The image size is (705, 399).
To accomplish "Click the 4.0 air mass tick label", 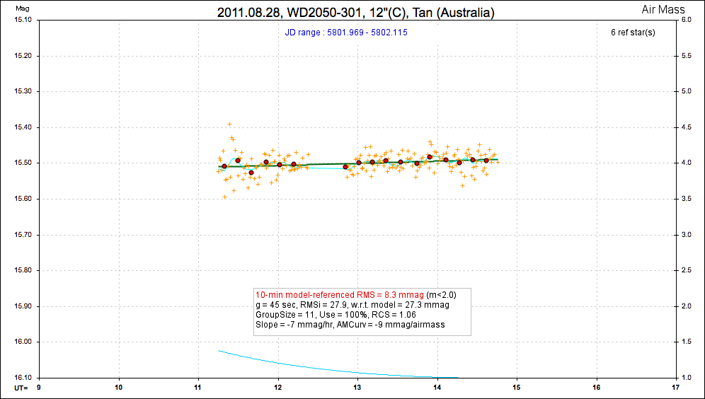I will [686, 163].
